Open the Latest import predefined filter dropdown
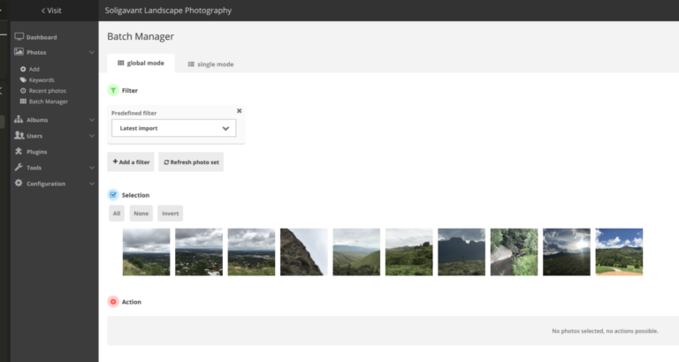 point(173,128)
